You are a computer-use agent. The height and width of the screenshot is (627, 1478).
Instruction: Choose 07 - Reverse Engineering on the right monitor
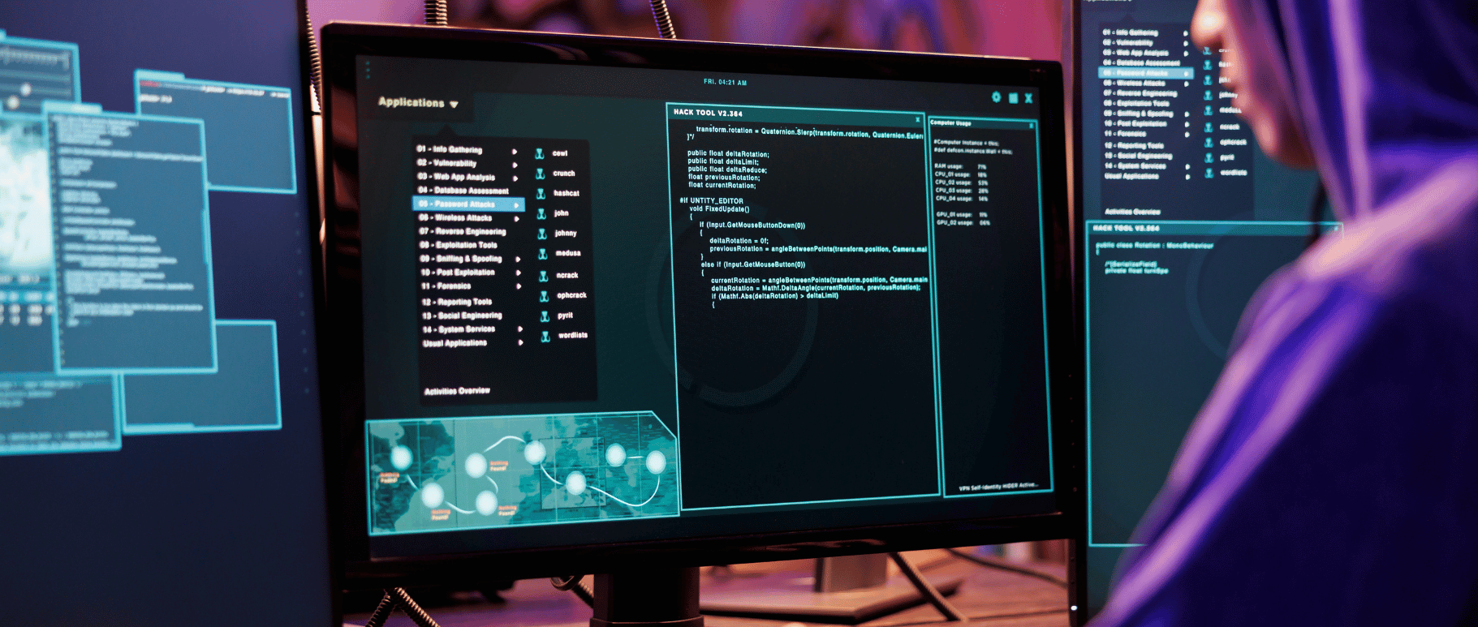point(1140,93)
